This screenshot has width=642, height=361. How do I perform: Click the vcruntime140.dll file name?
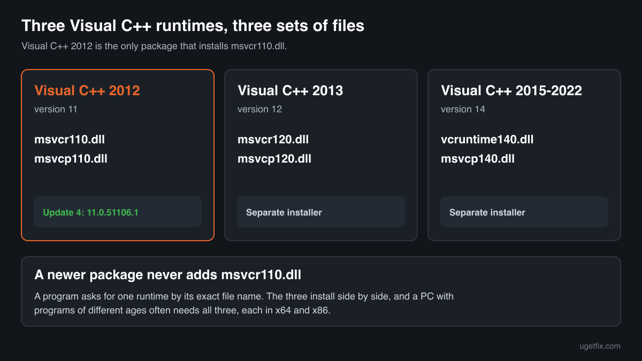[x=487, y=140]
